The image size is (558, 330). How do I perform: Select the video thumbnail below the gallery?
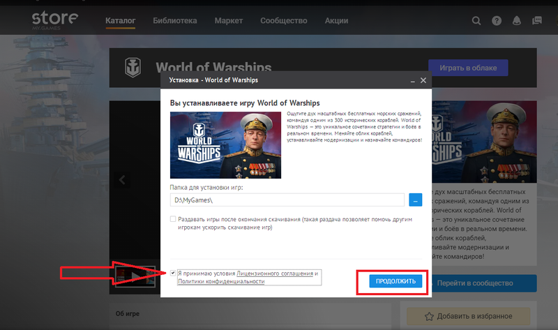pos(135,276)
